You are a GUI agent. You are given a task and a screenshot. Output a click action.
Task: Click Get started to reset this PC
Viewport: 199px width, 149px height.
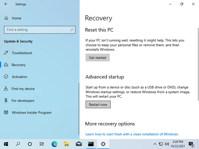97,58
